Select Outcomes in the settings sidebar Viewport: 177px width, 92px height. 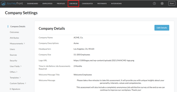(14, 32)
